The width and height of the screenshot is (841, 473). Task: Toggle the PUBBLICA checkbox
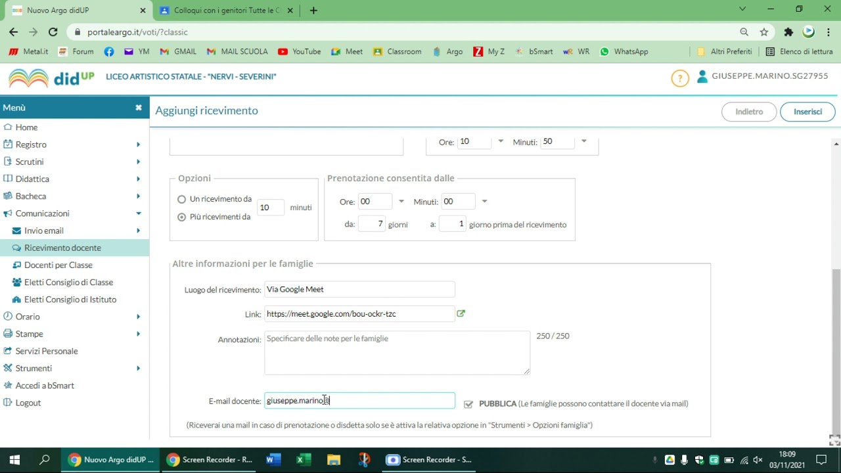[468, 404]
